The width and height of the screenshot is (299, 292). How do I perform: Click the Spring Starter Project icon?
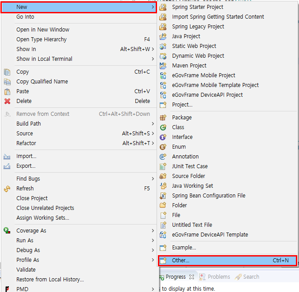[x=163, y=7]
